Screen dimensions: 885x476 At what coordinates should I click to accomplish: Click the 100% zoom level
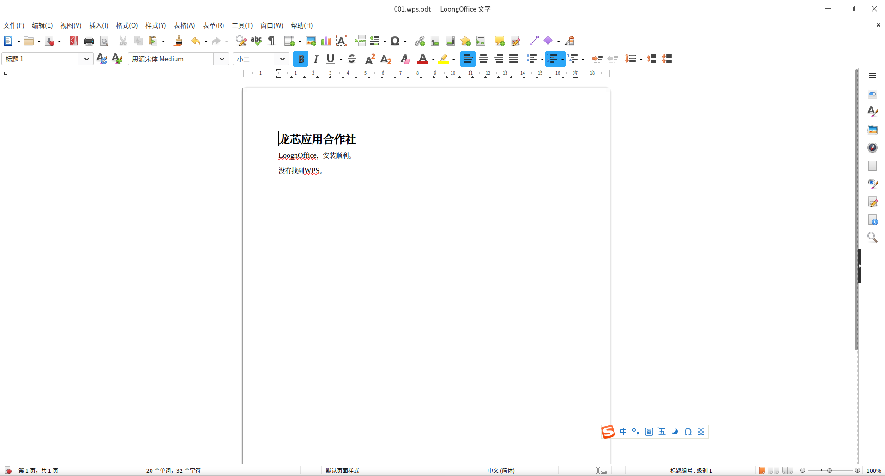[874, 470]
